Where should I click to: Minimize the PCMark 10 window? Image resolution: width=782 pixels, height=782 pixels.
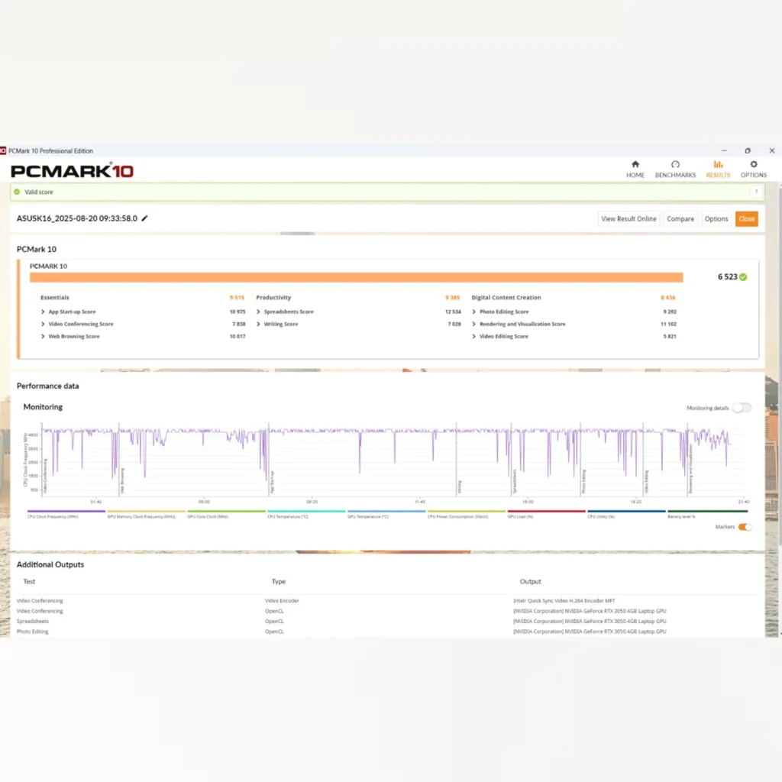(x=724, y=150)
